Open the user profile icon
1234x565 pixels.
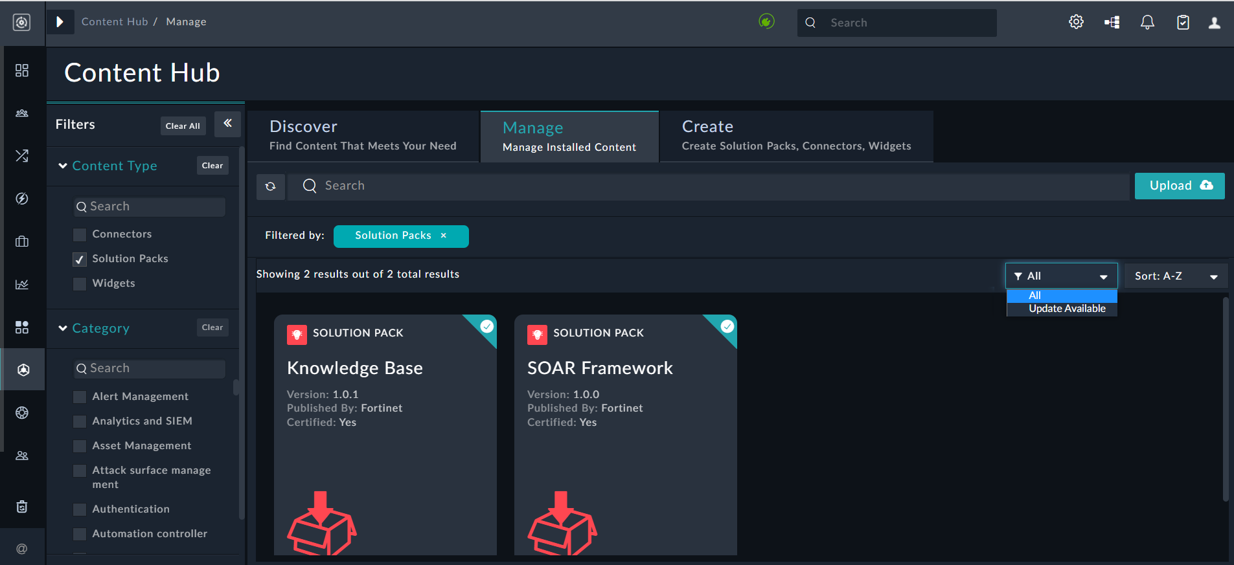1215,23
